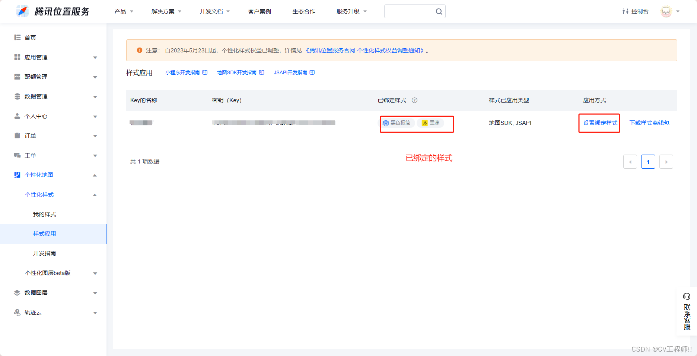Click the 应用管理 grid icon
Viewport: 697px width, 356px height.
coord(17,57)
